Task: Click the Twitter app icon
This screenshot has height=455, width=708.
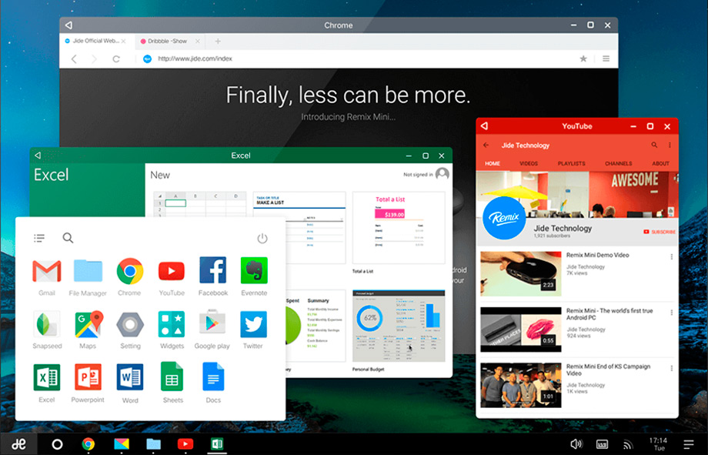Action: [253, 325]
